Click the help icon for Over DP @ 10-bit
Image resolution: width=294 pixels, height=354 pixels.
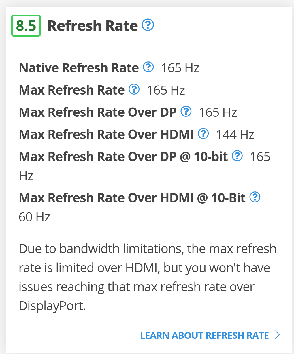pyautogui.click(x=237, y=156)
